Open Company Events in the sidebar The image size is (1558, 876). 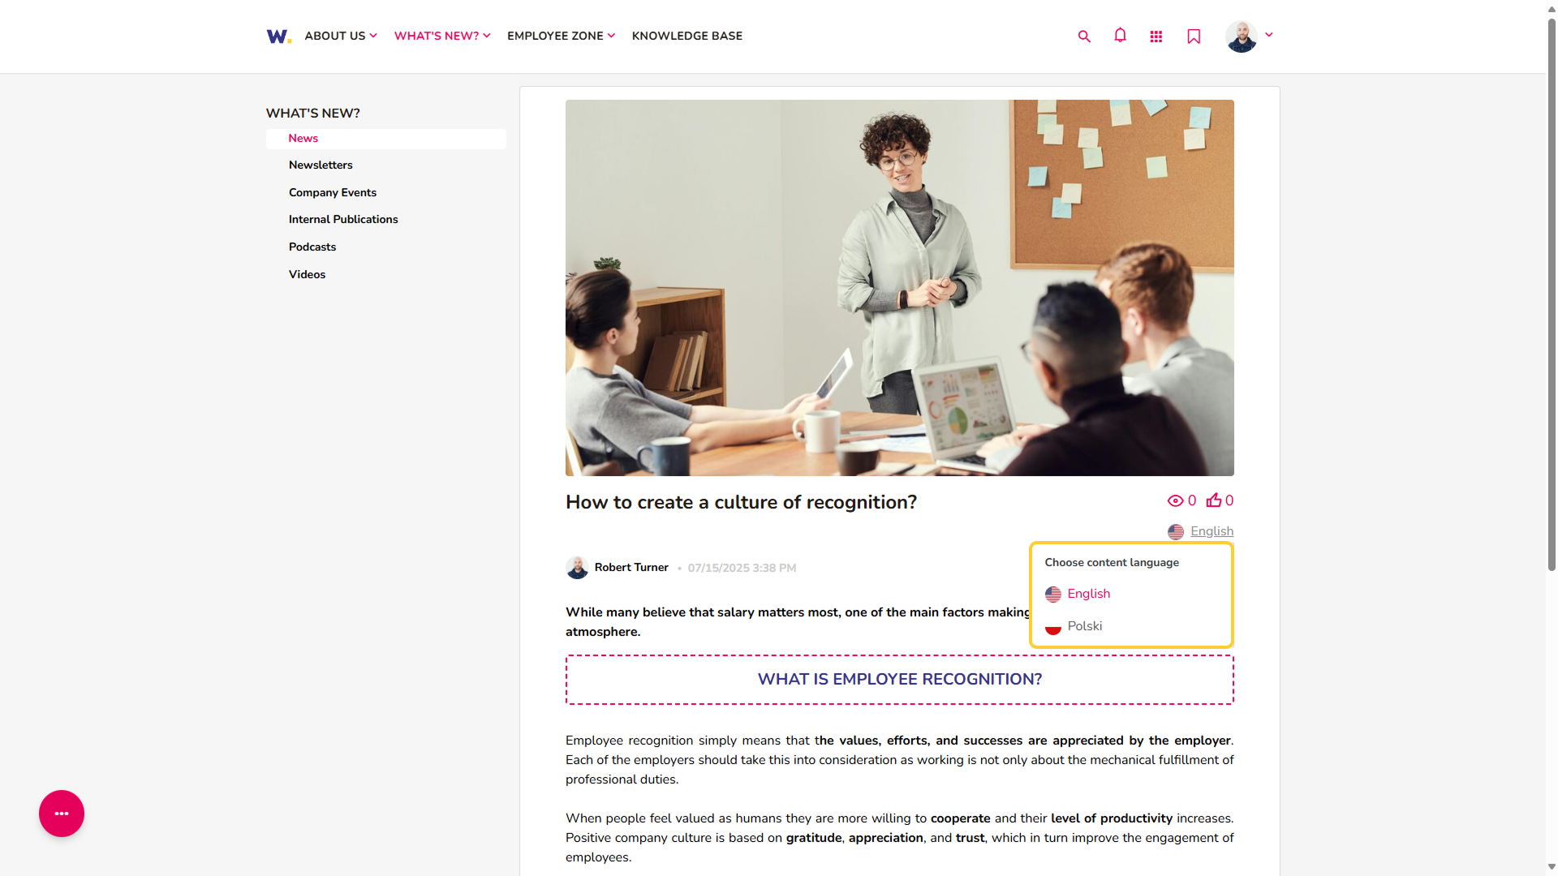point(333,193)
